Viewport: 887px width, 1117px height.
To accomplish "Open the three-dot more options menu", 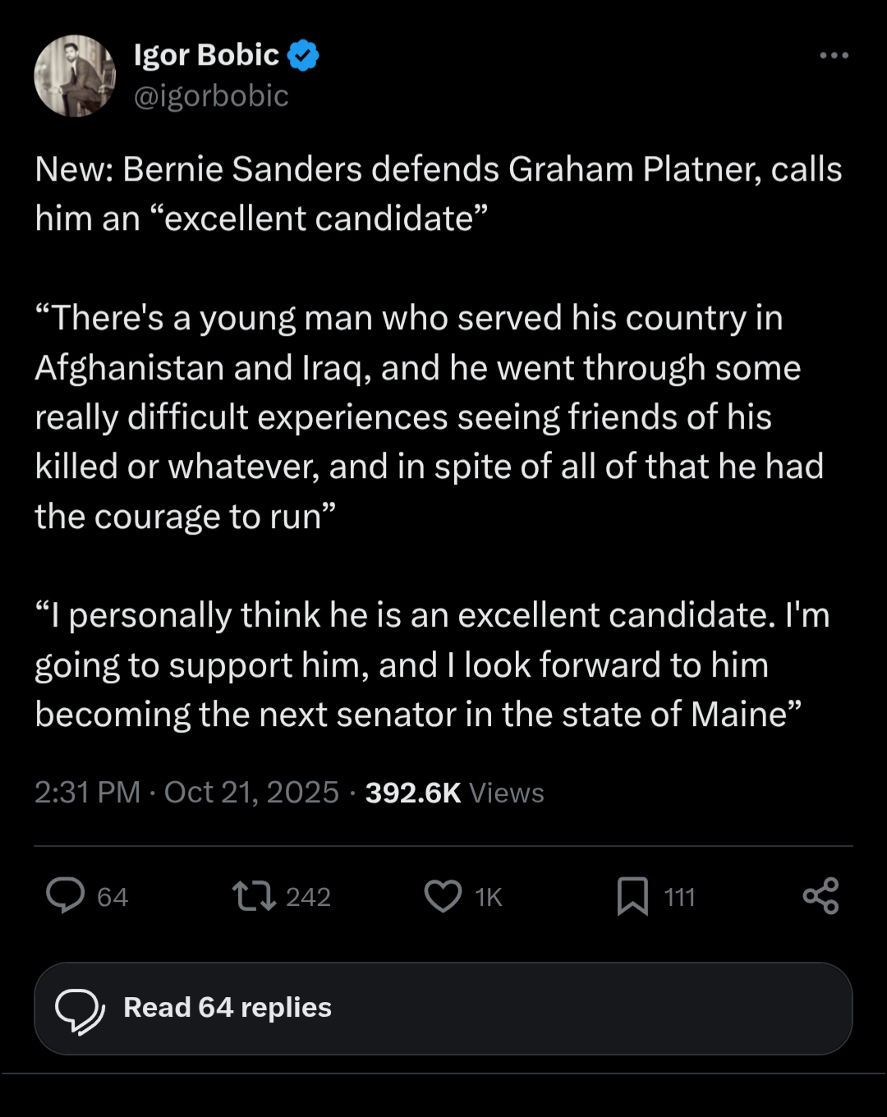I will click(834, 55).
